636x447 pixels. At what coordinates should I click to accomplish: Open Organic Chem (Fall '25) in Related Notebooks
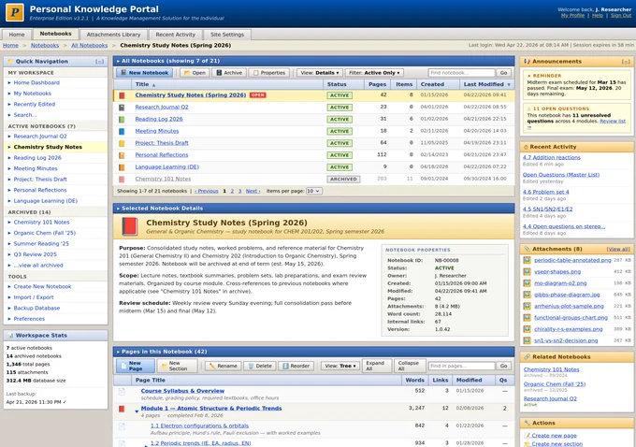[x=555, y=384]
